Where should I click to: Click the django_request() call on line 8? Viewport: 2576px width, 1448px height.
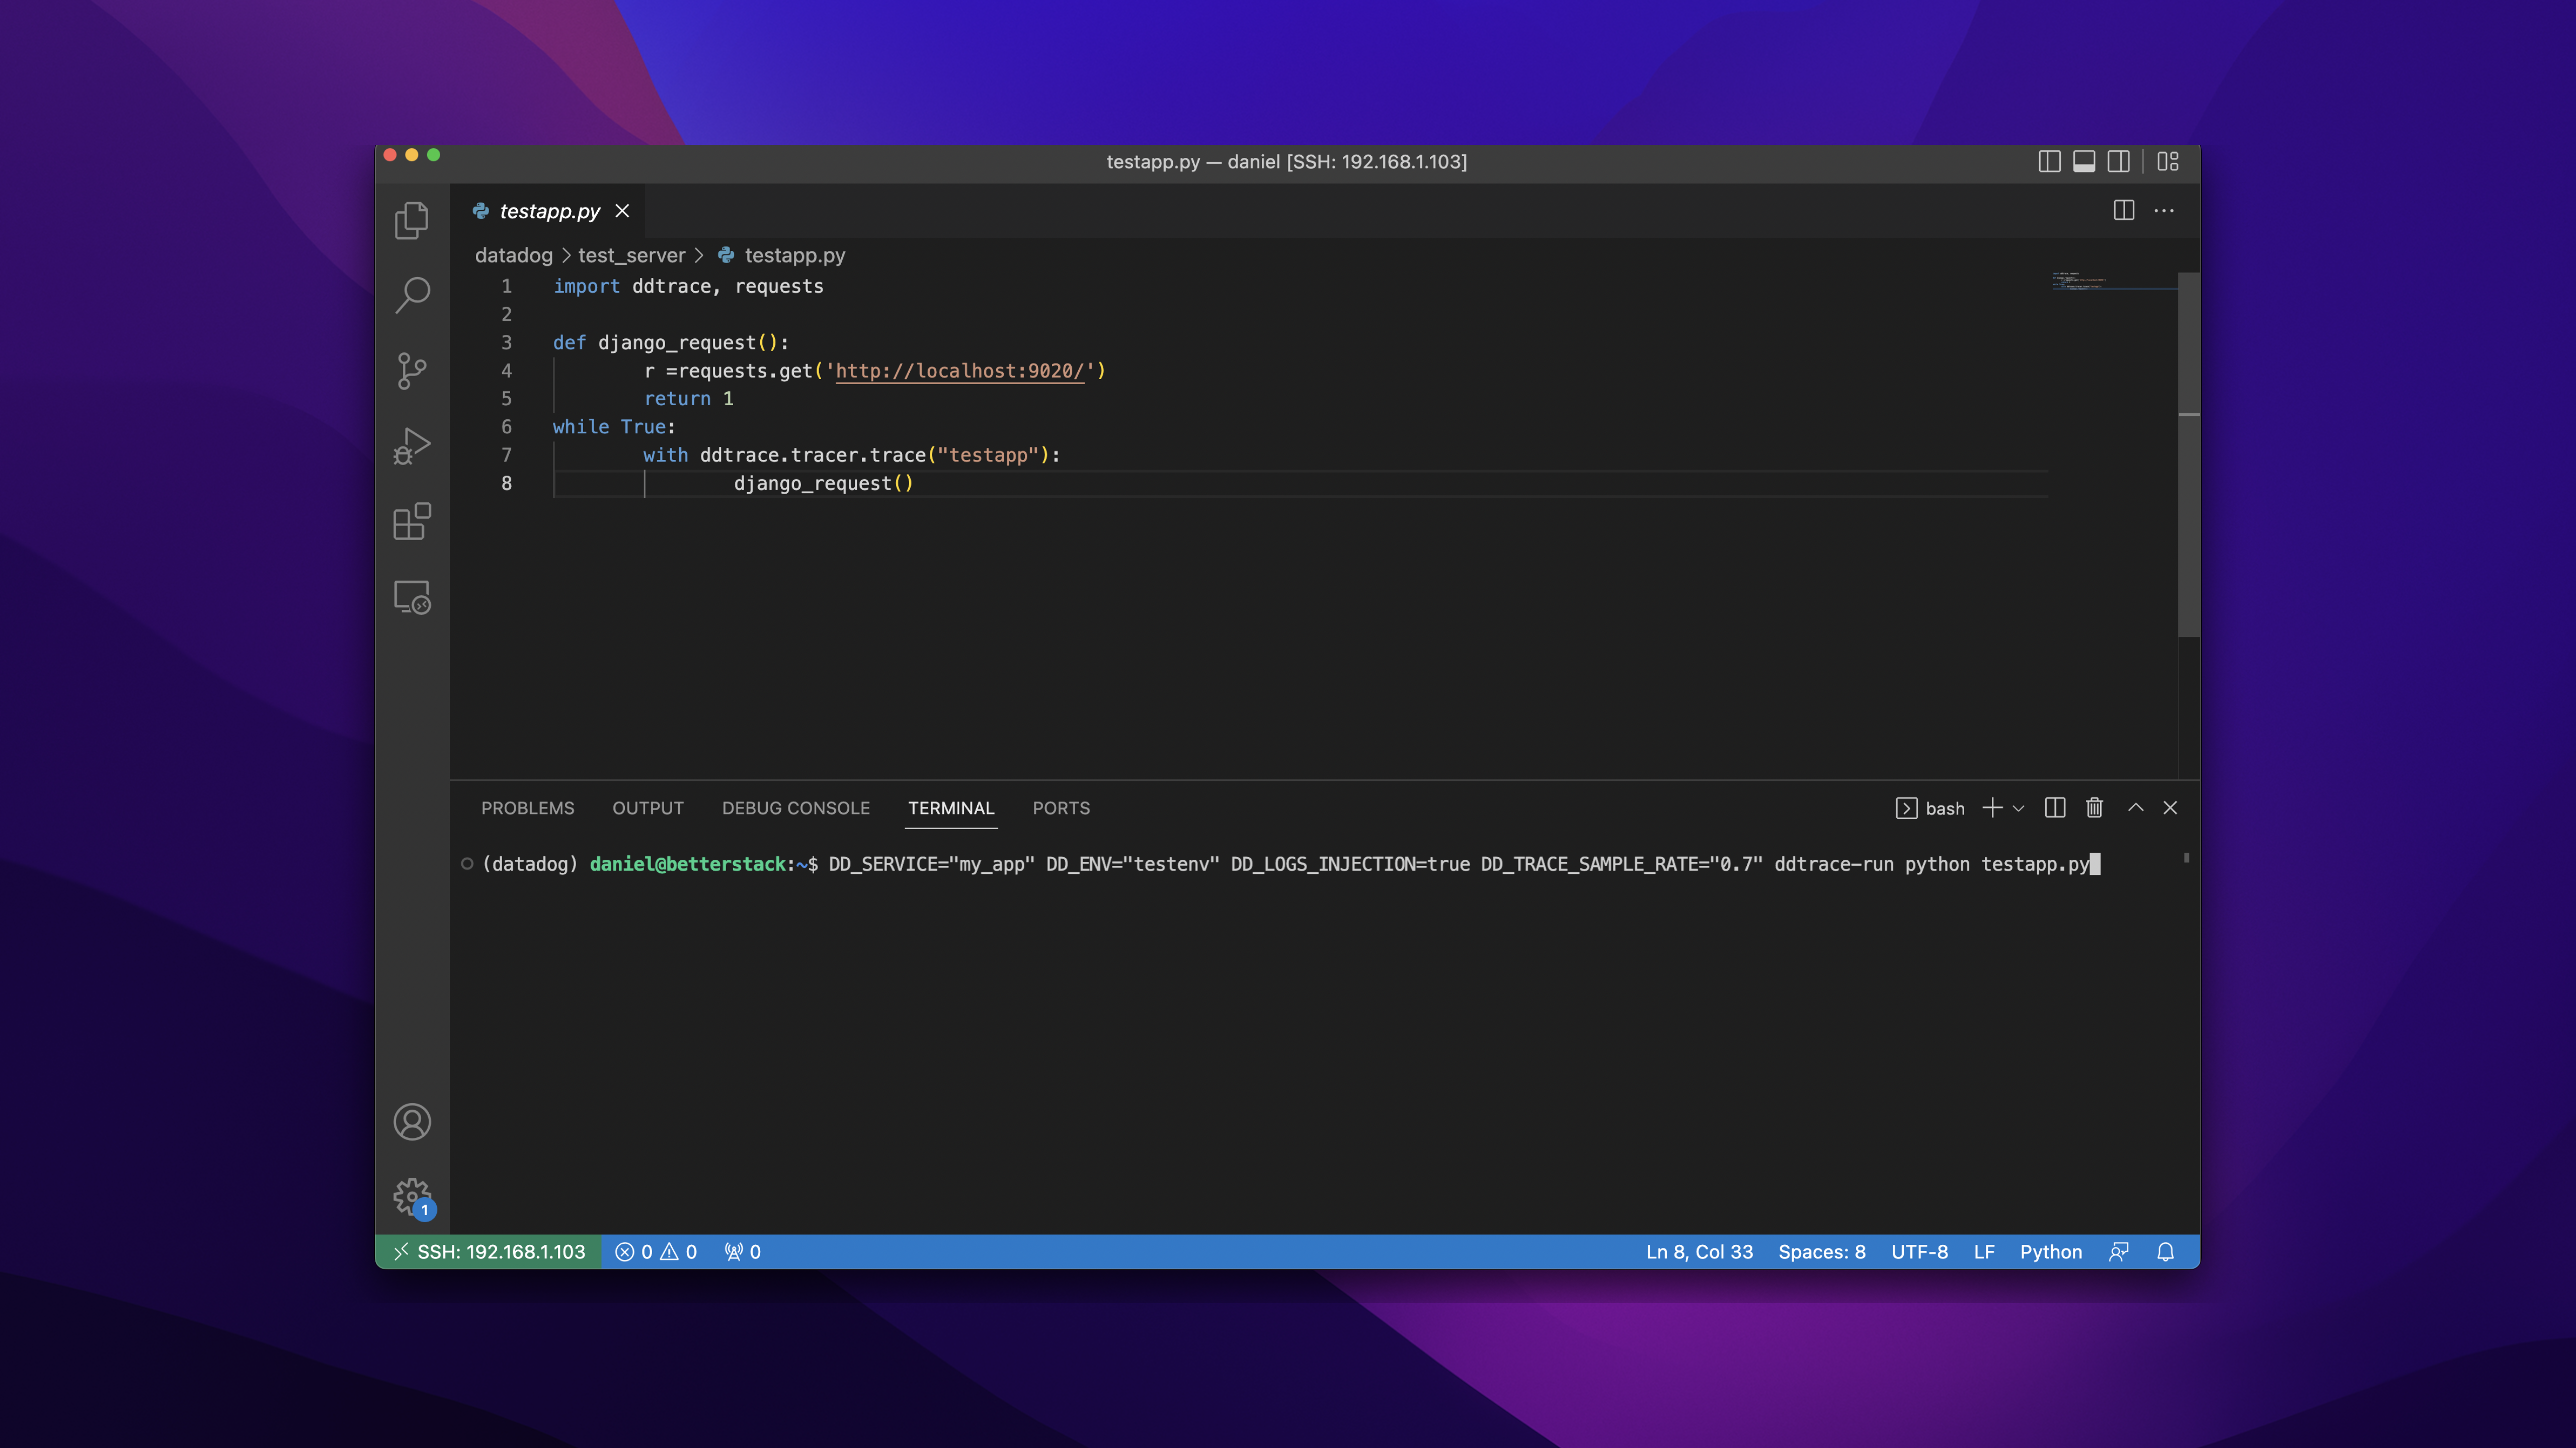823,484
